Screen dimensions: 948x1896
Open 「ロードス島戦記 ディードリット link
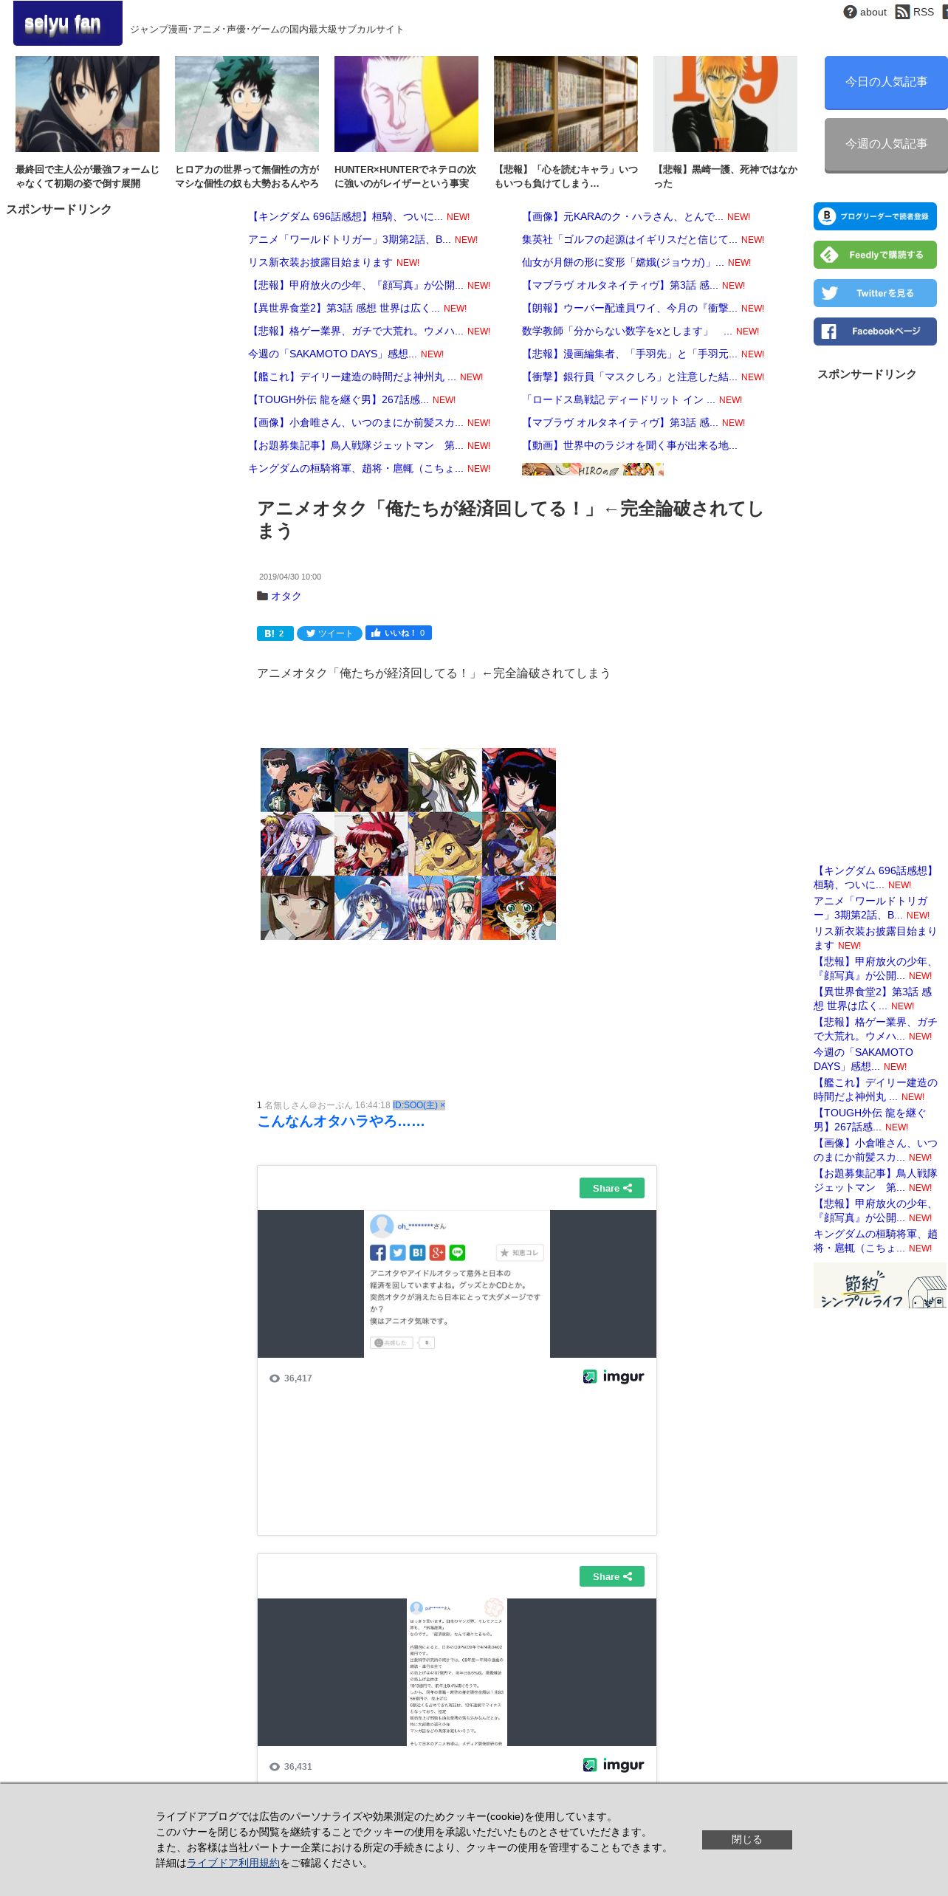[x=619, y=399]
